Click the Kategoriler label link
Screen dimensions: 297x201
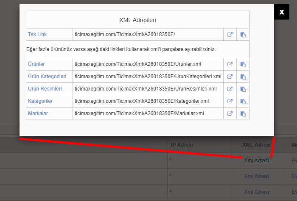point(40,101)
